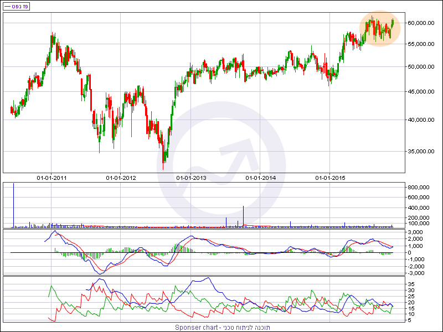This screenshot has height=332, width=443.
Task: Select the 01-01-2012 date axis label
Action: [x=121, y=178]
